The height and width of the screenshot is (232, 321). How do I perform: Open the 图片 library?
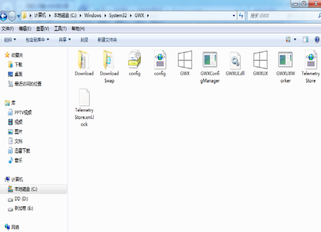(18, 132)
